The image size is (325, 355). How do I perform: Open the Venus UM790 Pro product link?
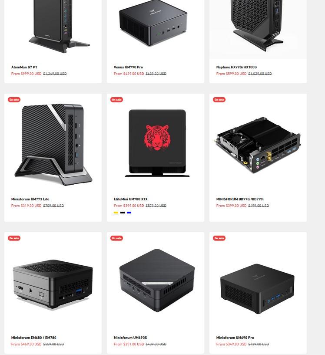click(x=128, y=67)
